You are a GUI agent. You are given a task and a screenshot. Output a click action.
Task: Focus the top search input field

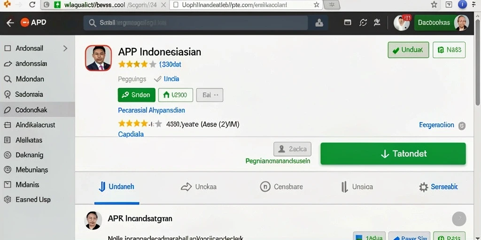pos(196,23)
